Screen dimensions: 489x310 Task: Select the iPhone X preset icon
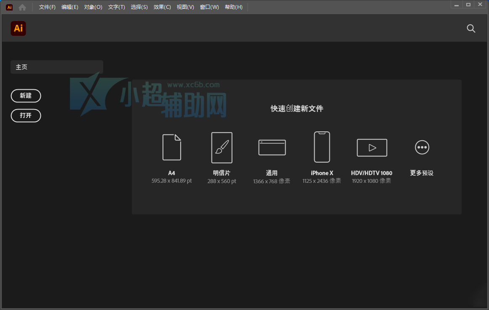[x=322, y=147]
